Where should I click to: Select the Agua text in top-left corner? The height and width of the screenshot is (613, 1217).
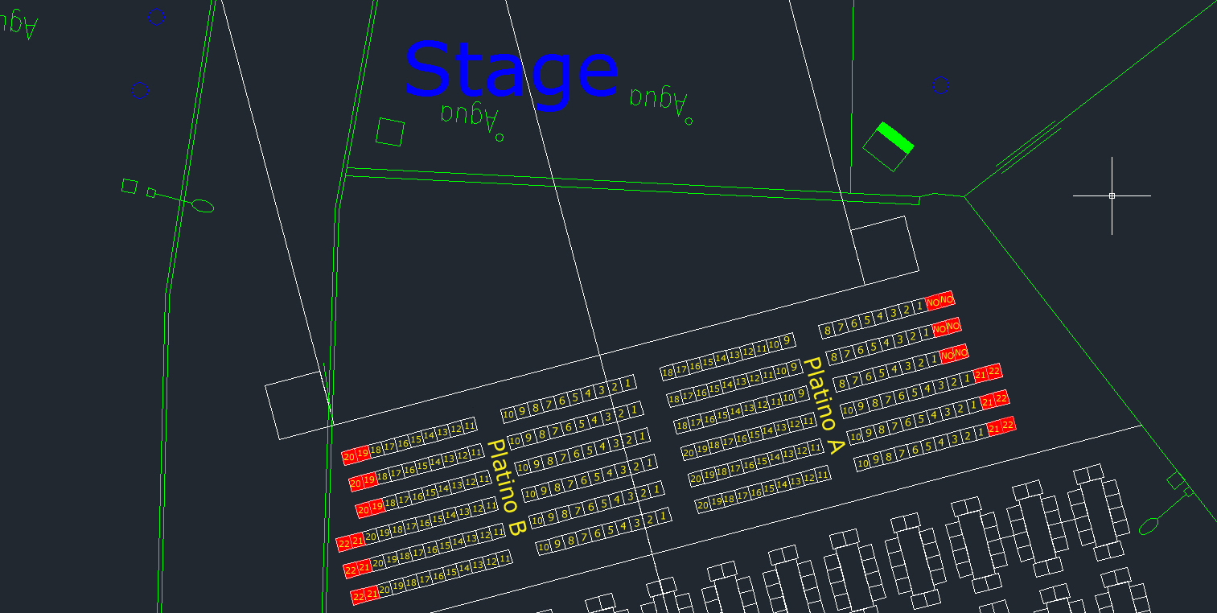point(18,23)
